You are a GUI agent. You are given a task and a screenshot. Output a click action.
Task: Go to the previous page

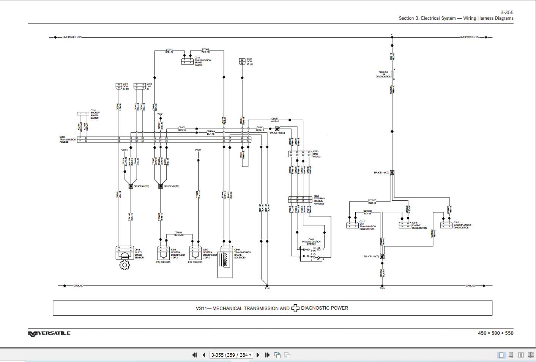pyautogui.click(x=204, y=355)
